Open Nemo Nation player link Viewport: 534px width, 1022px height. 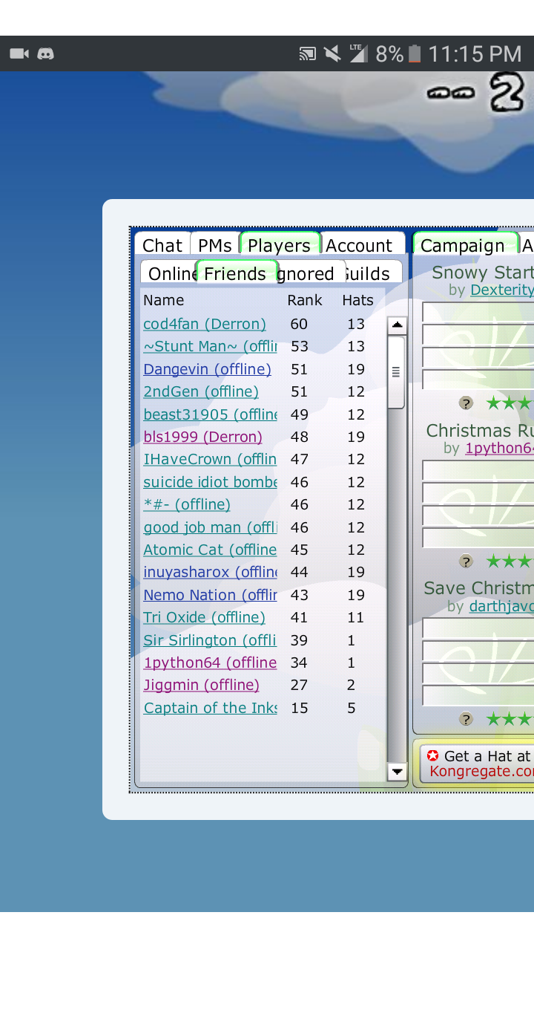coord(210,595)
